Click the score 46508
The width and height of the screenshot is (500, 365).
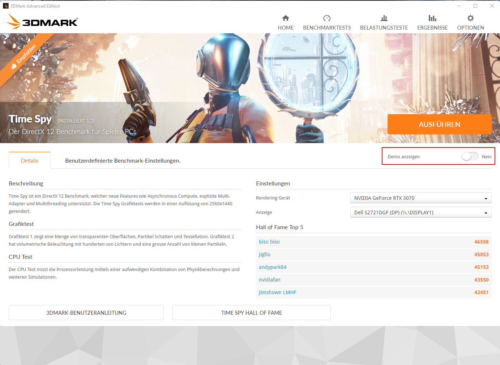click(x=481, y=242)
